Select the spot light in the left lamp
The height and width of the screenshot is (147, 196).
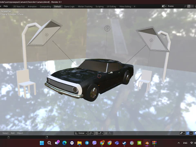[47, 35]
